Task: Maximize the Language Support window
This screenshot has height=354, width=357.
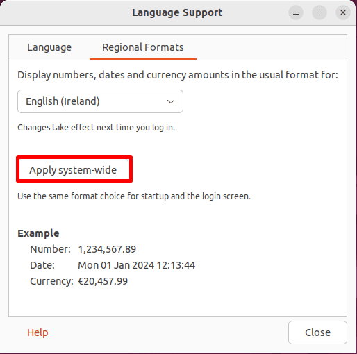Action: click(319, 12)
